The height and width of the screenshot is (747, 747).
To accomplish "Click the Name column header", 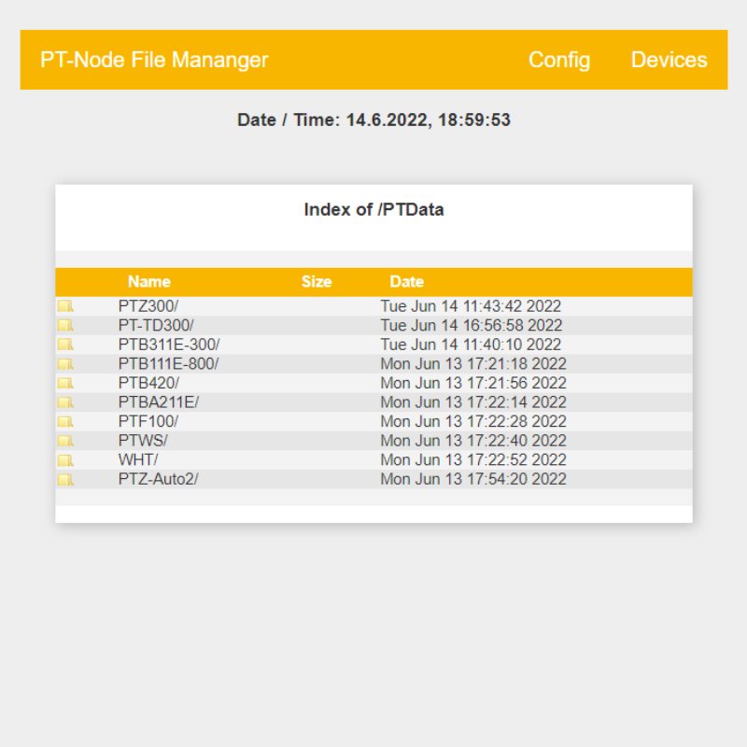I will point(149,281).
